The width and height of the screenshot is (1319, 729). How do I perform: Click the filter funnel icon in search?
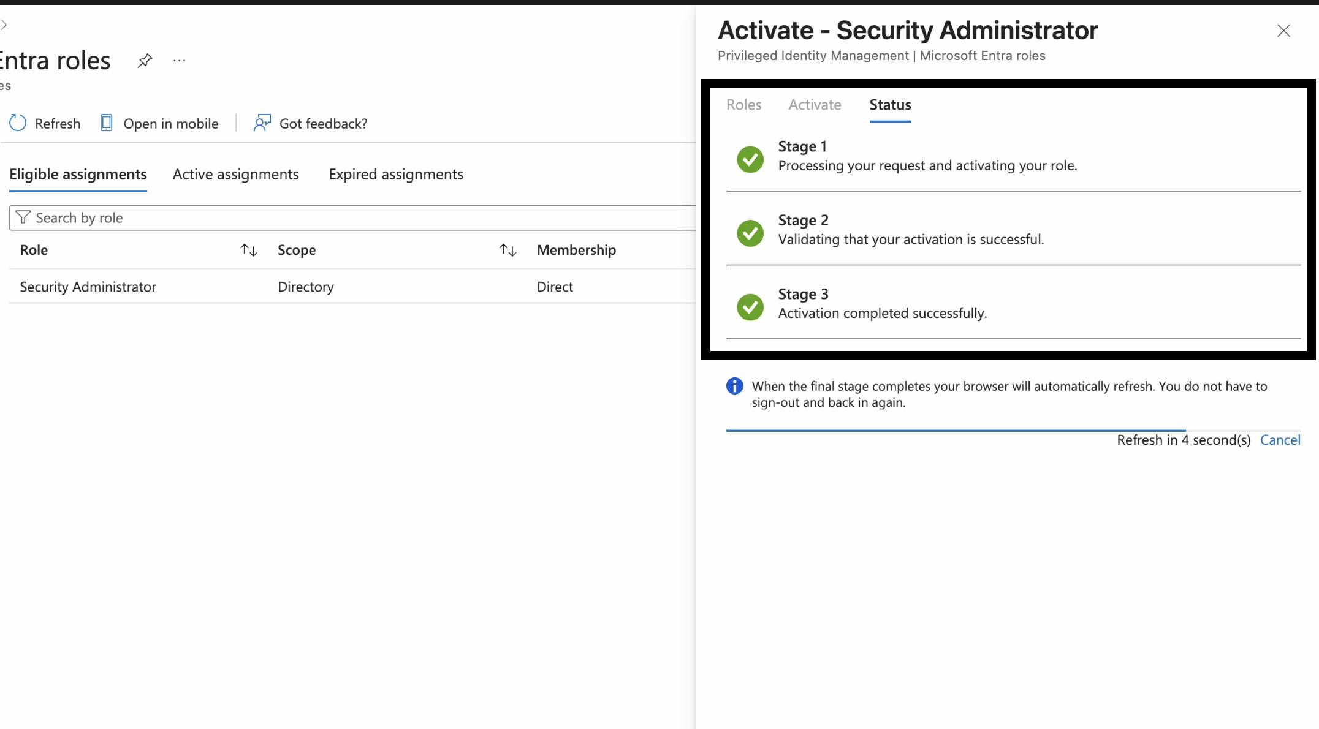23,217
